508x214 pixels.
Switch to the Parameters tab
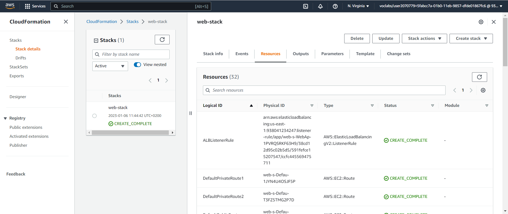[x=332, y=54]
